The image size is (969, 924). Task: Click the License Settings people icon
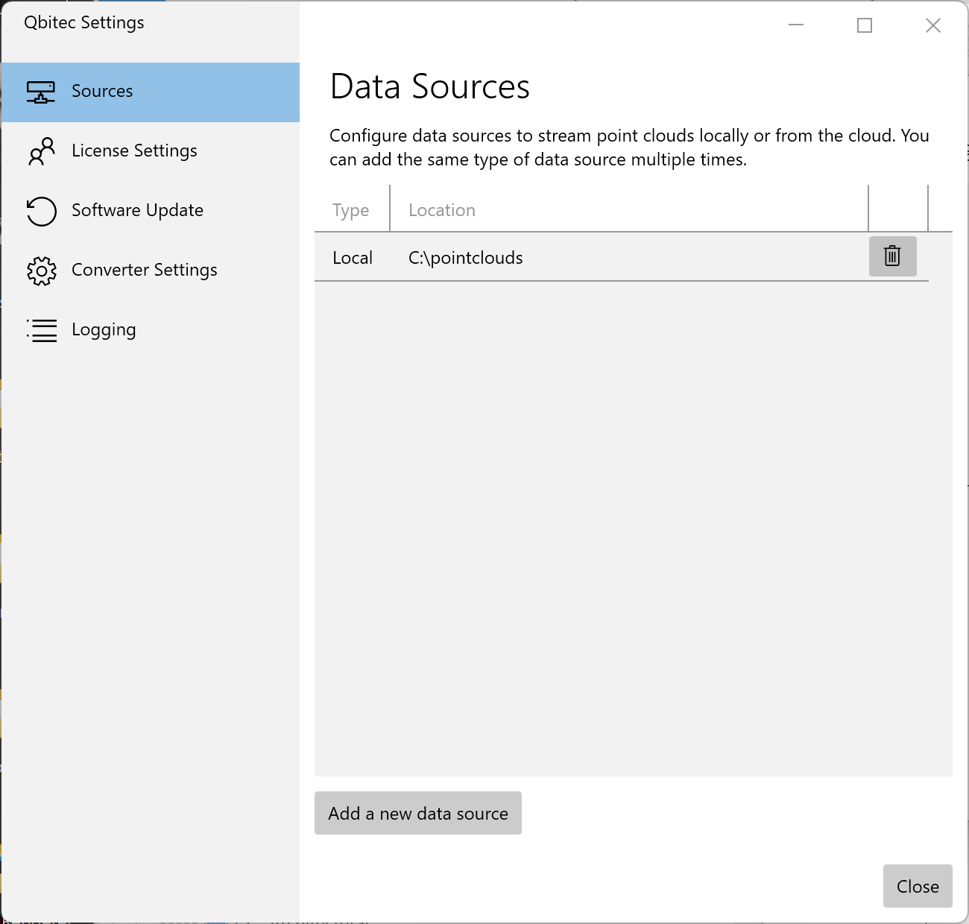point(41,151)
